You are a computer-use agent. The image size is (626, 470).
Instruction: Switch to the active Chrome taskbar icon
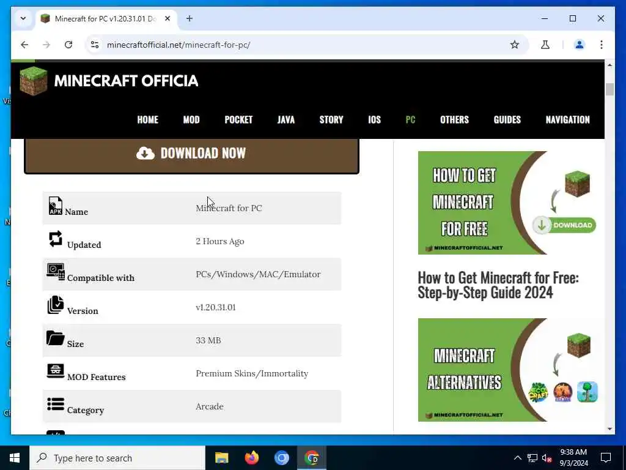point(312,458)
